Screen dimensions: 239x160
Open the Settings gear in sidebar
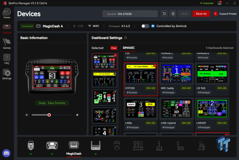[x=7, y=74]
